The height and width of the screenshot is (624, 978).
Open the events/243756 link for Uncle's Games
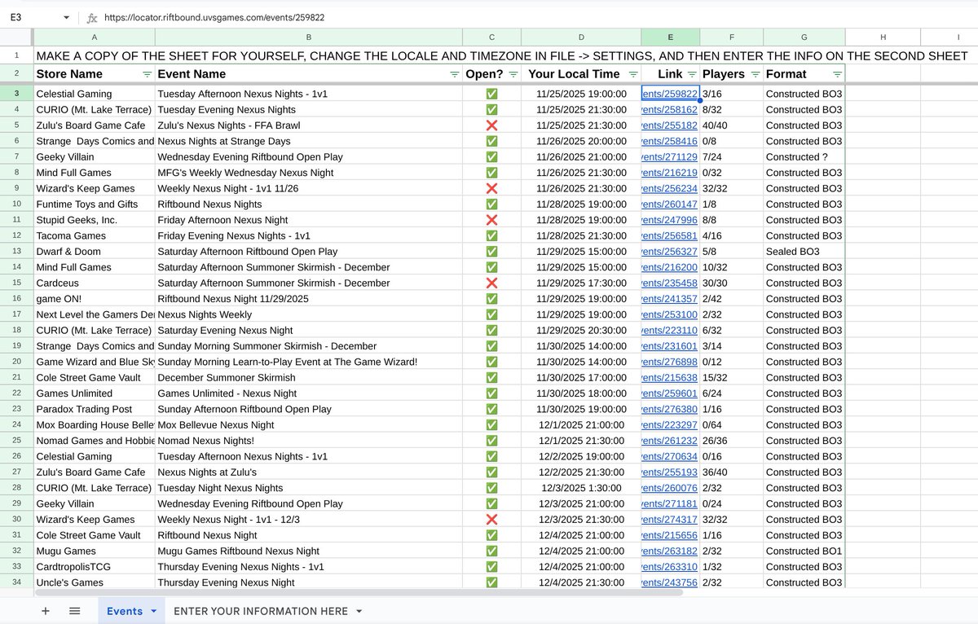point(670,582)
